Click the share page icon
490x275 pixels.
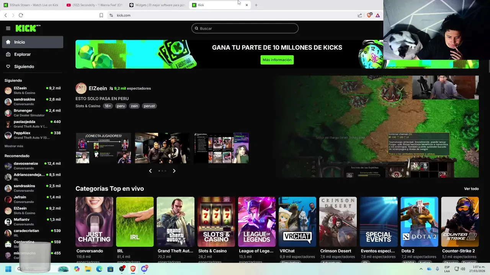pos(360,15)
